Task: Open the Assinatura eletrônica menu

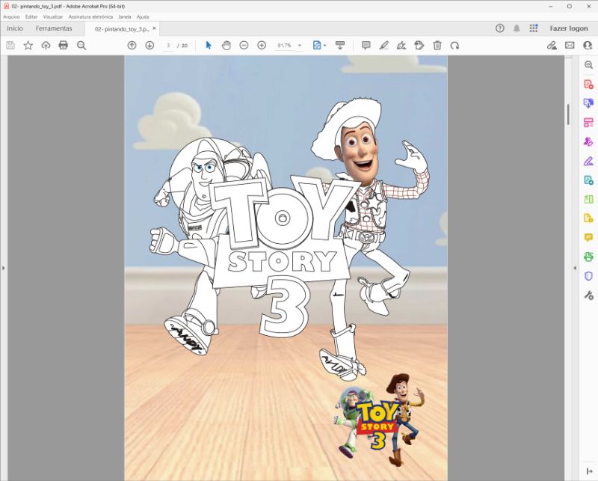Action: pyautogui.click(x=90, y=16)
